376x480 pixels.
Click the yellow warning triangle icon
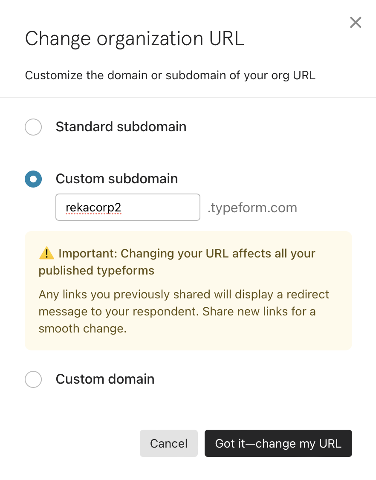[46, 253]
